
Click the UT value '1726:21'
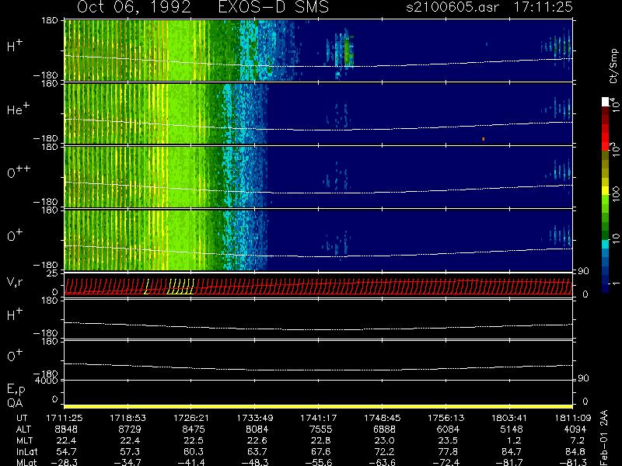click(x=191, y=418)
